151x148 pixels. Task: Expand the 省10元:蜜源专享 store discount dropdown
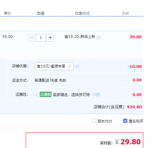[54, 66]
